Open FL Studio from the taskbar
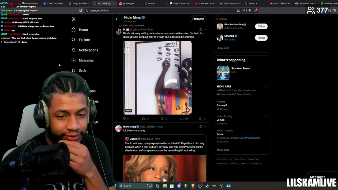 point(186,186)
